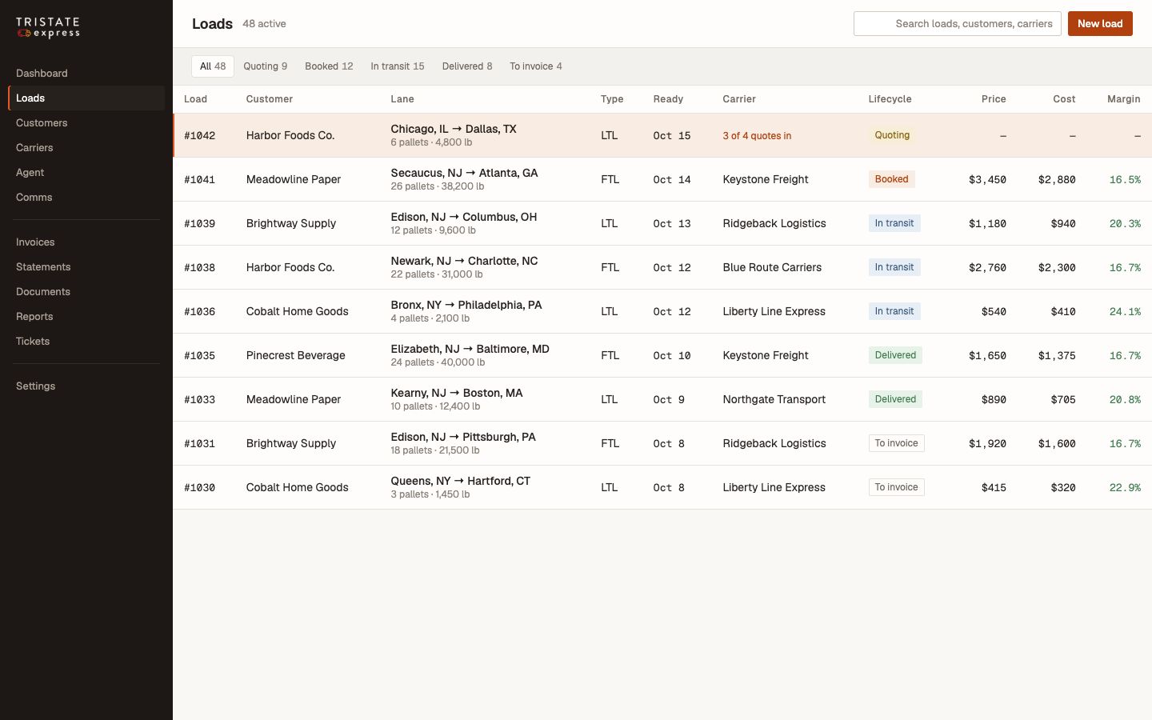Click the Oct 15 ready date
1152x720 pixels.
[671, 136]
